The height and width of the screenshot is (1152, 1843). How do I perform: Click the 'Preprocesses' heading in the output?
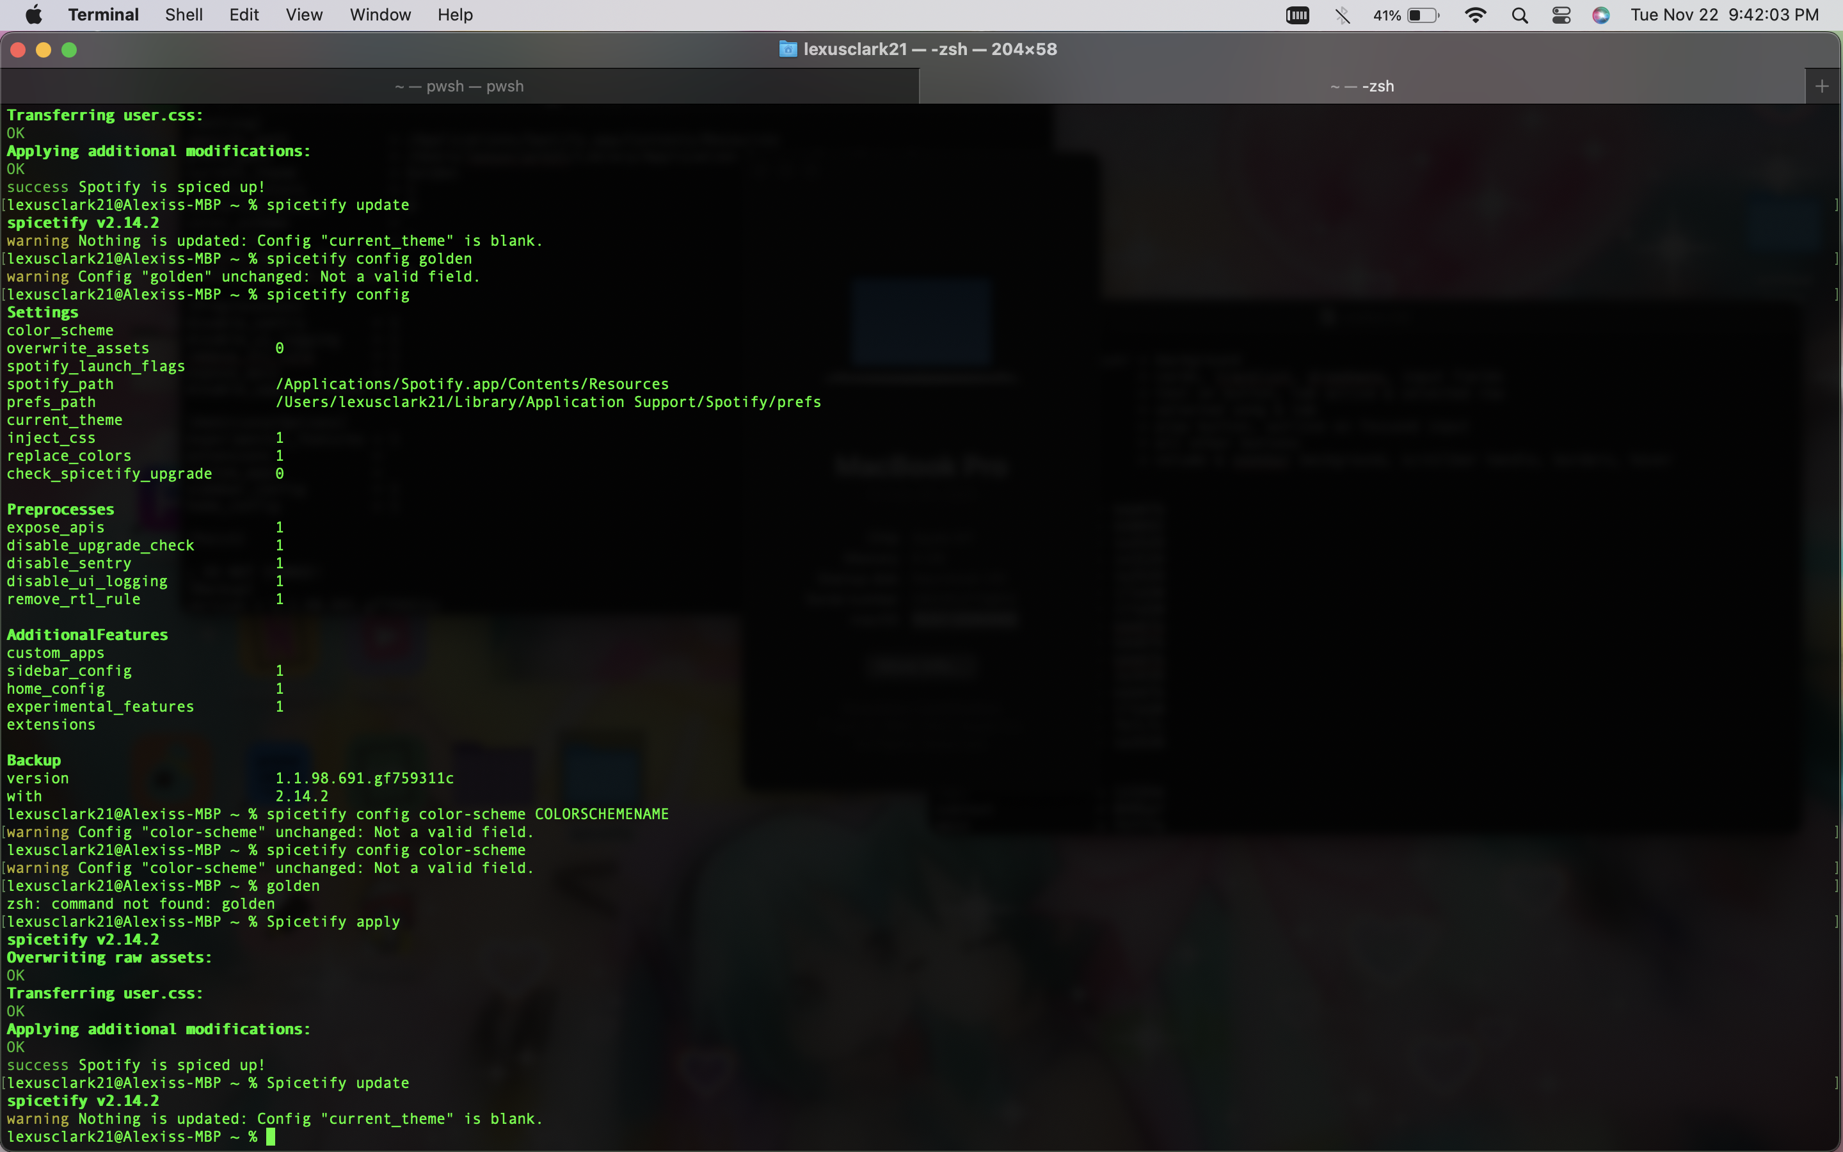pyautogui.click(x=60, y=509)
